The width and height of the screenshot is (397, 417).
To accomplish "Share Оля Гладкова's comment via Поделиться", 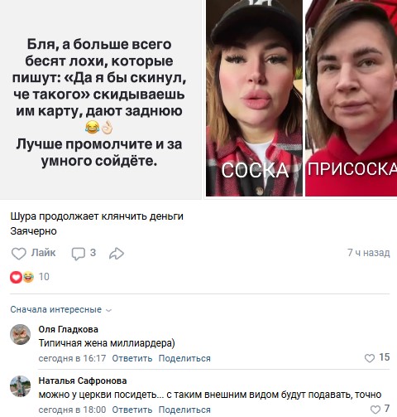I will [x=184, y=358].
